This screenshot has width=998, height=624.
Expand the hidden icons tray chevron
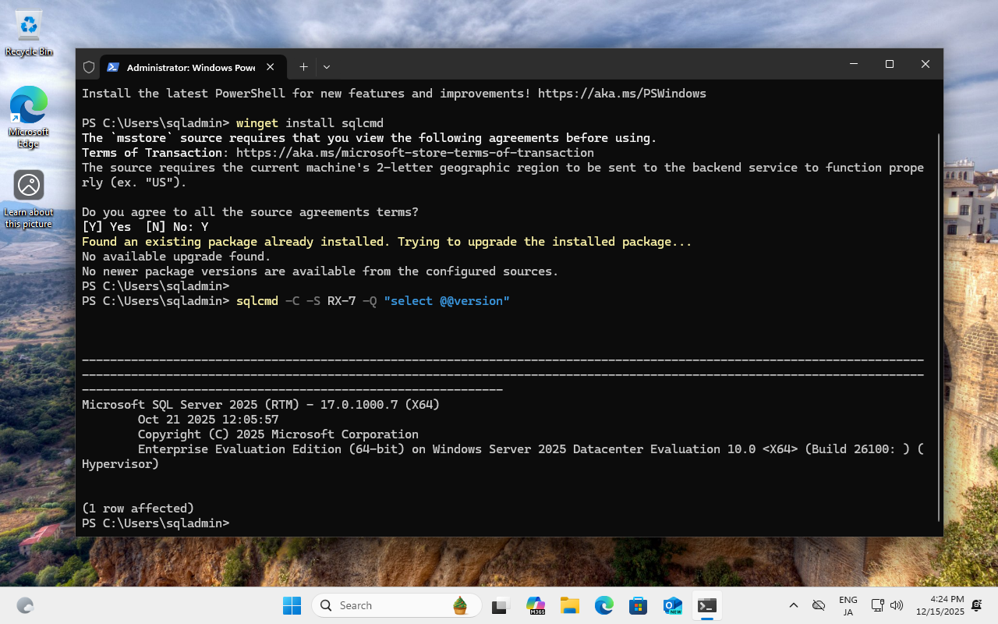click(793, 605)
